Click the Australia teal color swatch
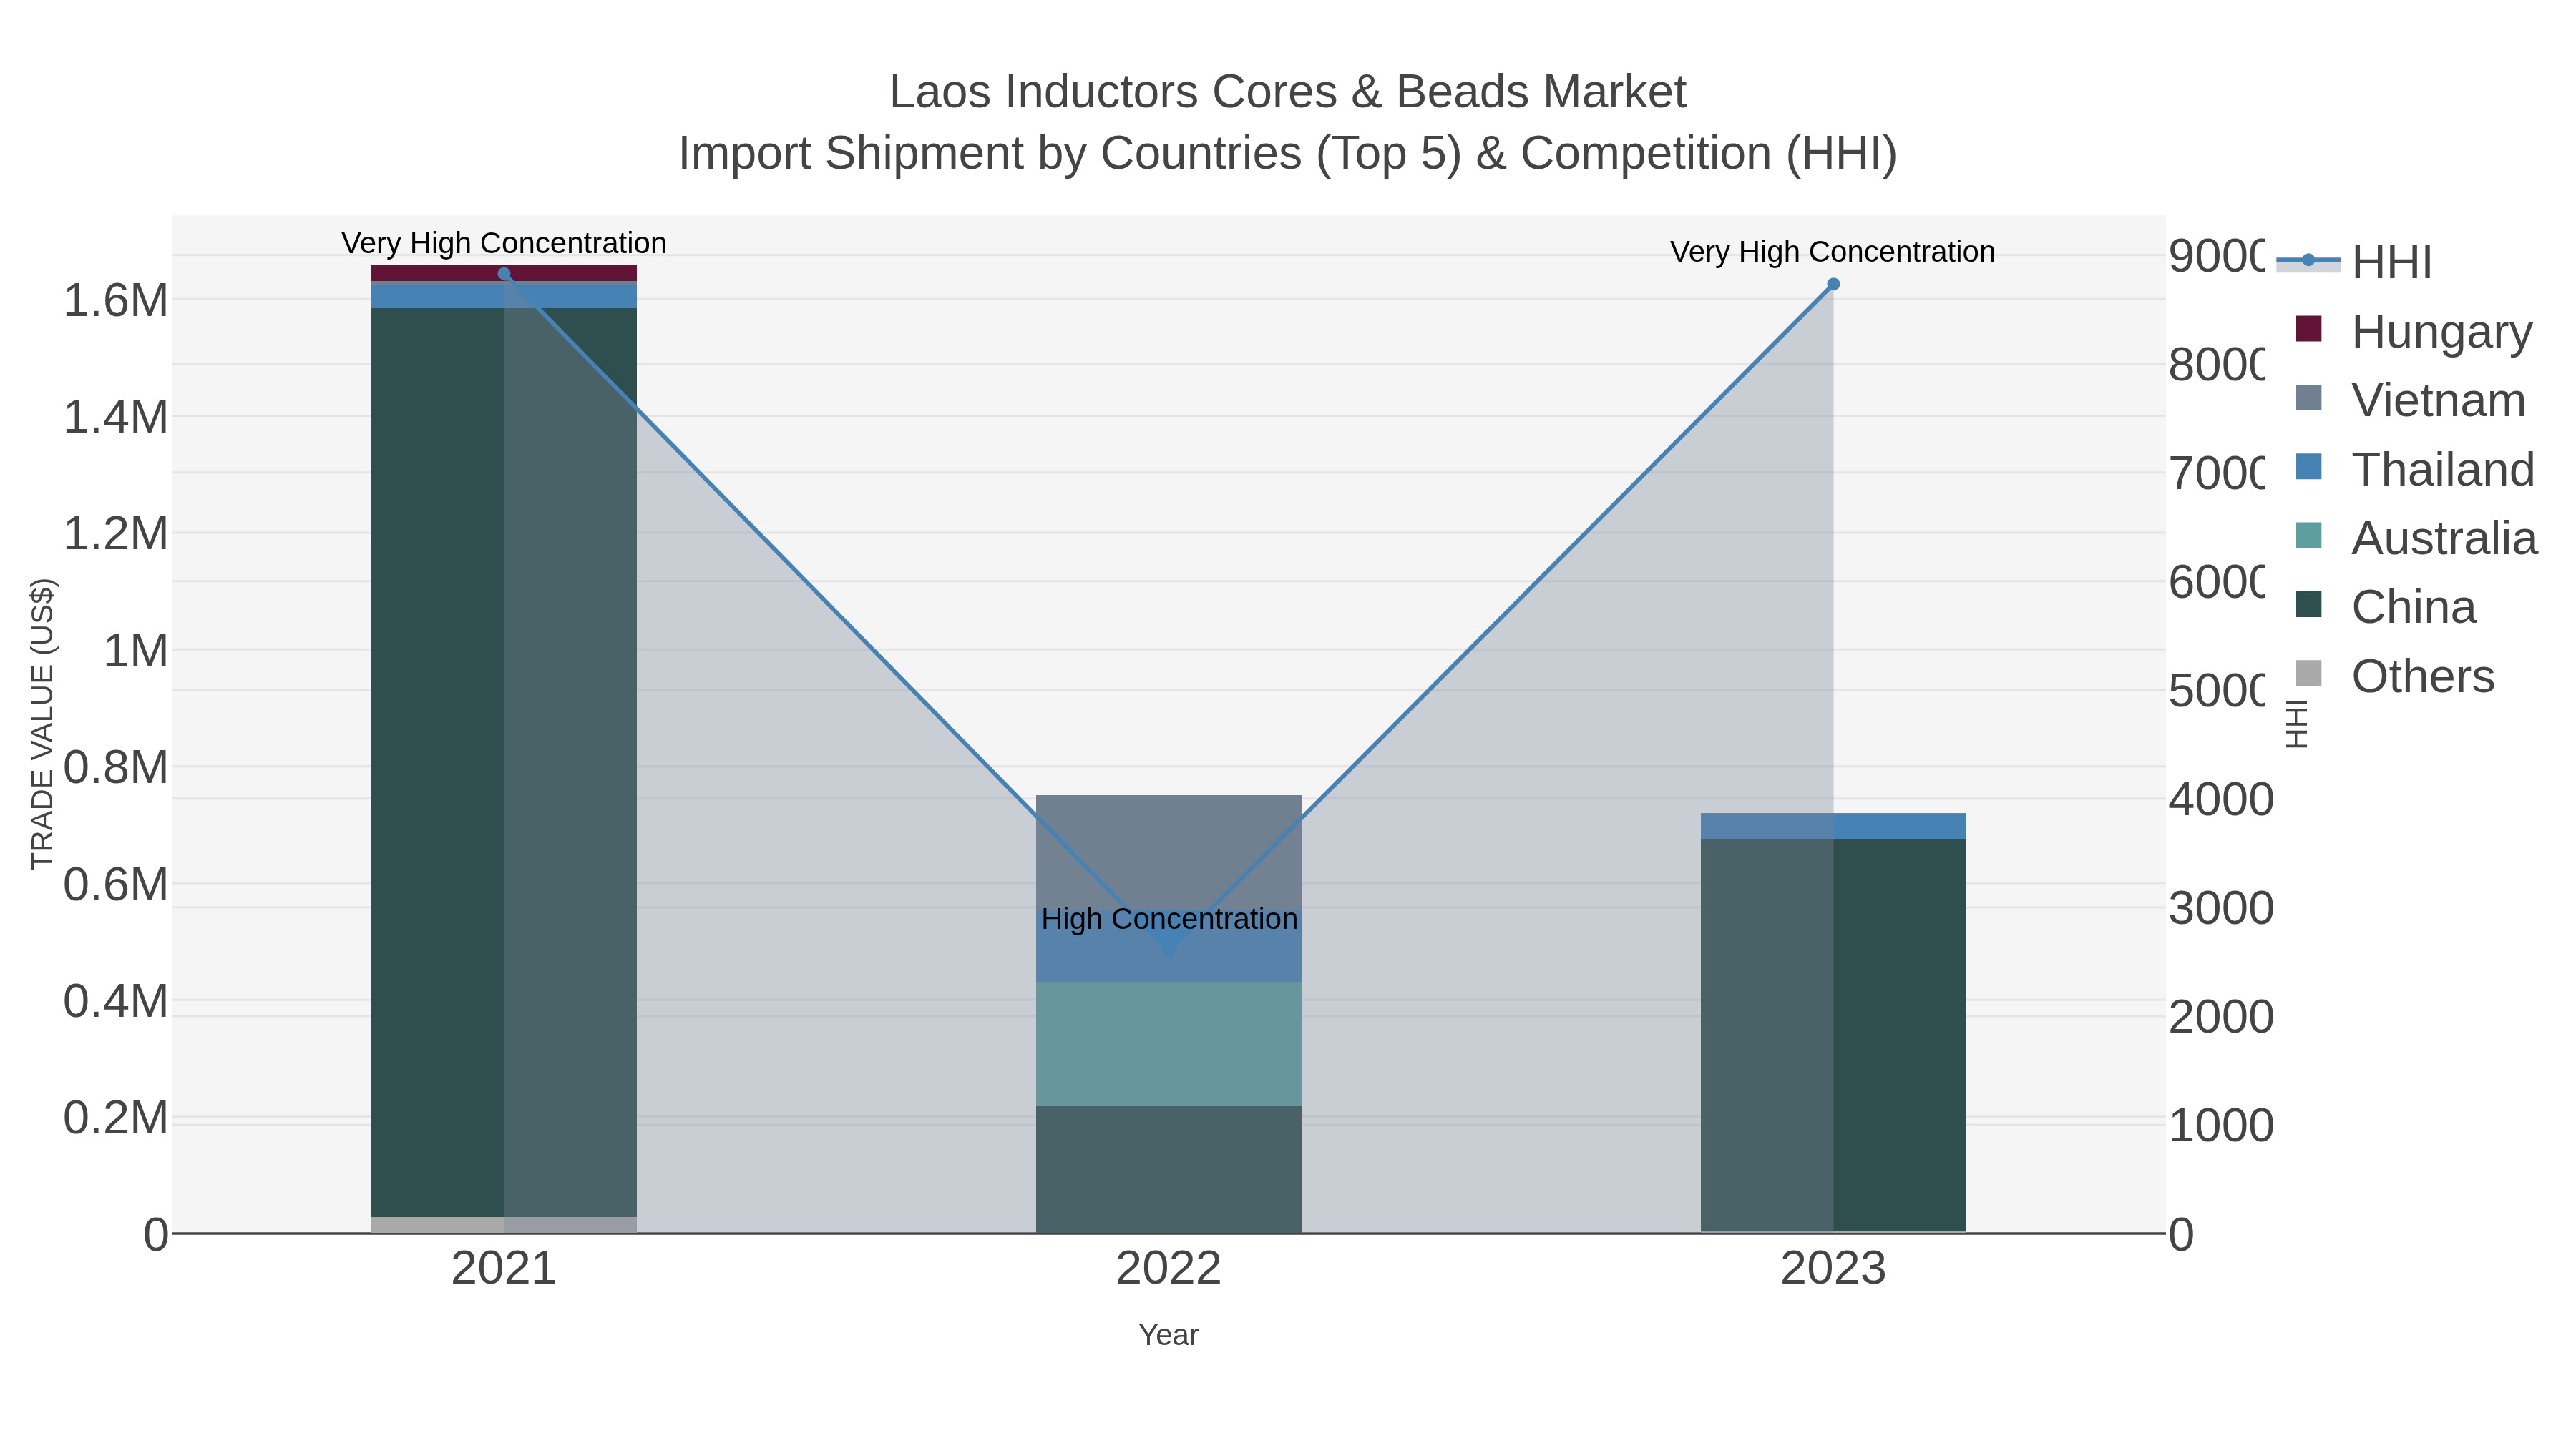Viewport: 2576px width, 1448px height. (2308, 536)
